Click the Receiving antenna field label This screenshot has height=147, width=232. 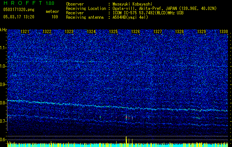[85, 17]
